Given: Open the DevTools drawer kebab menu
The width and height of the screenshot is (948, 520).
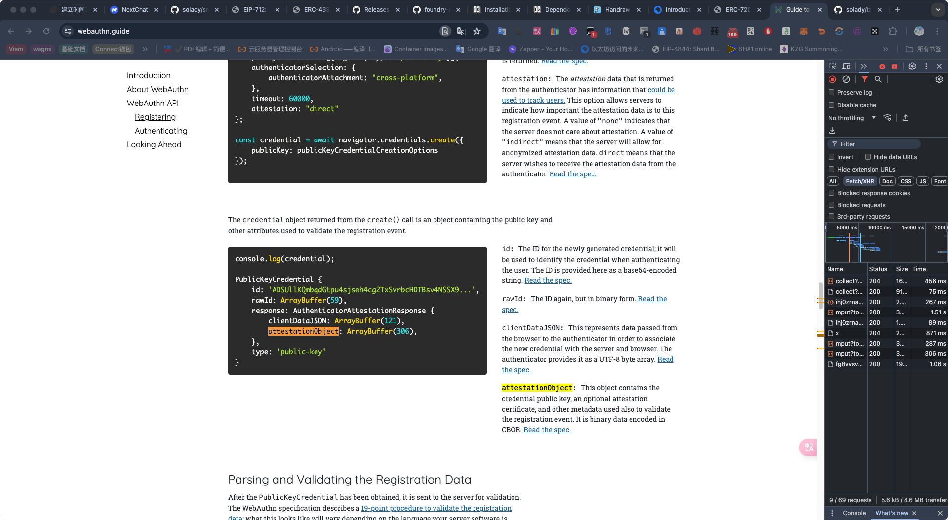Looking at the screenshot, I should (832, 513).
